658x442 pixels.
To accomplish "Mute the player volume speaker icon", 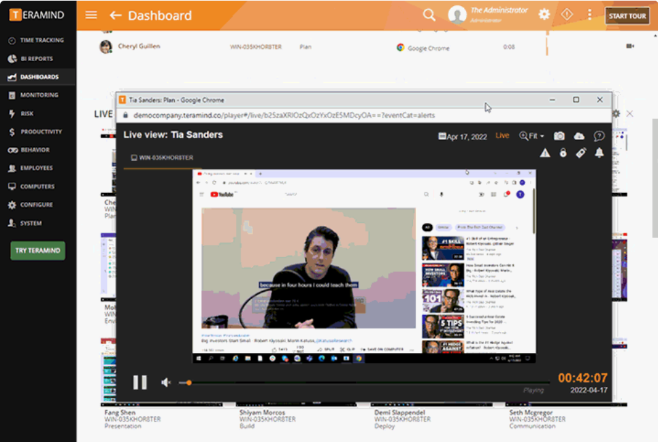I will 166,382.
